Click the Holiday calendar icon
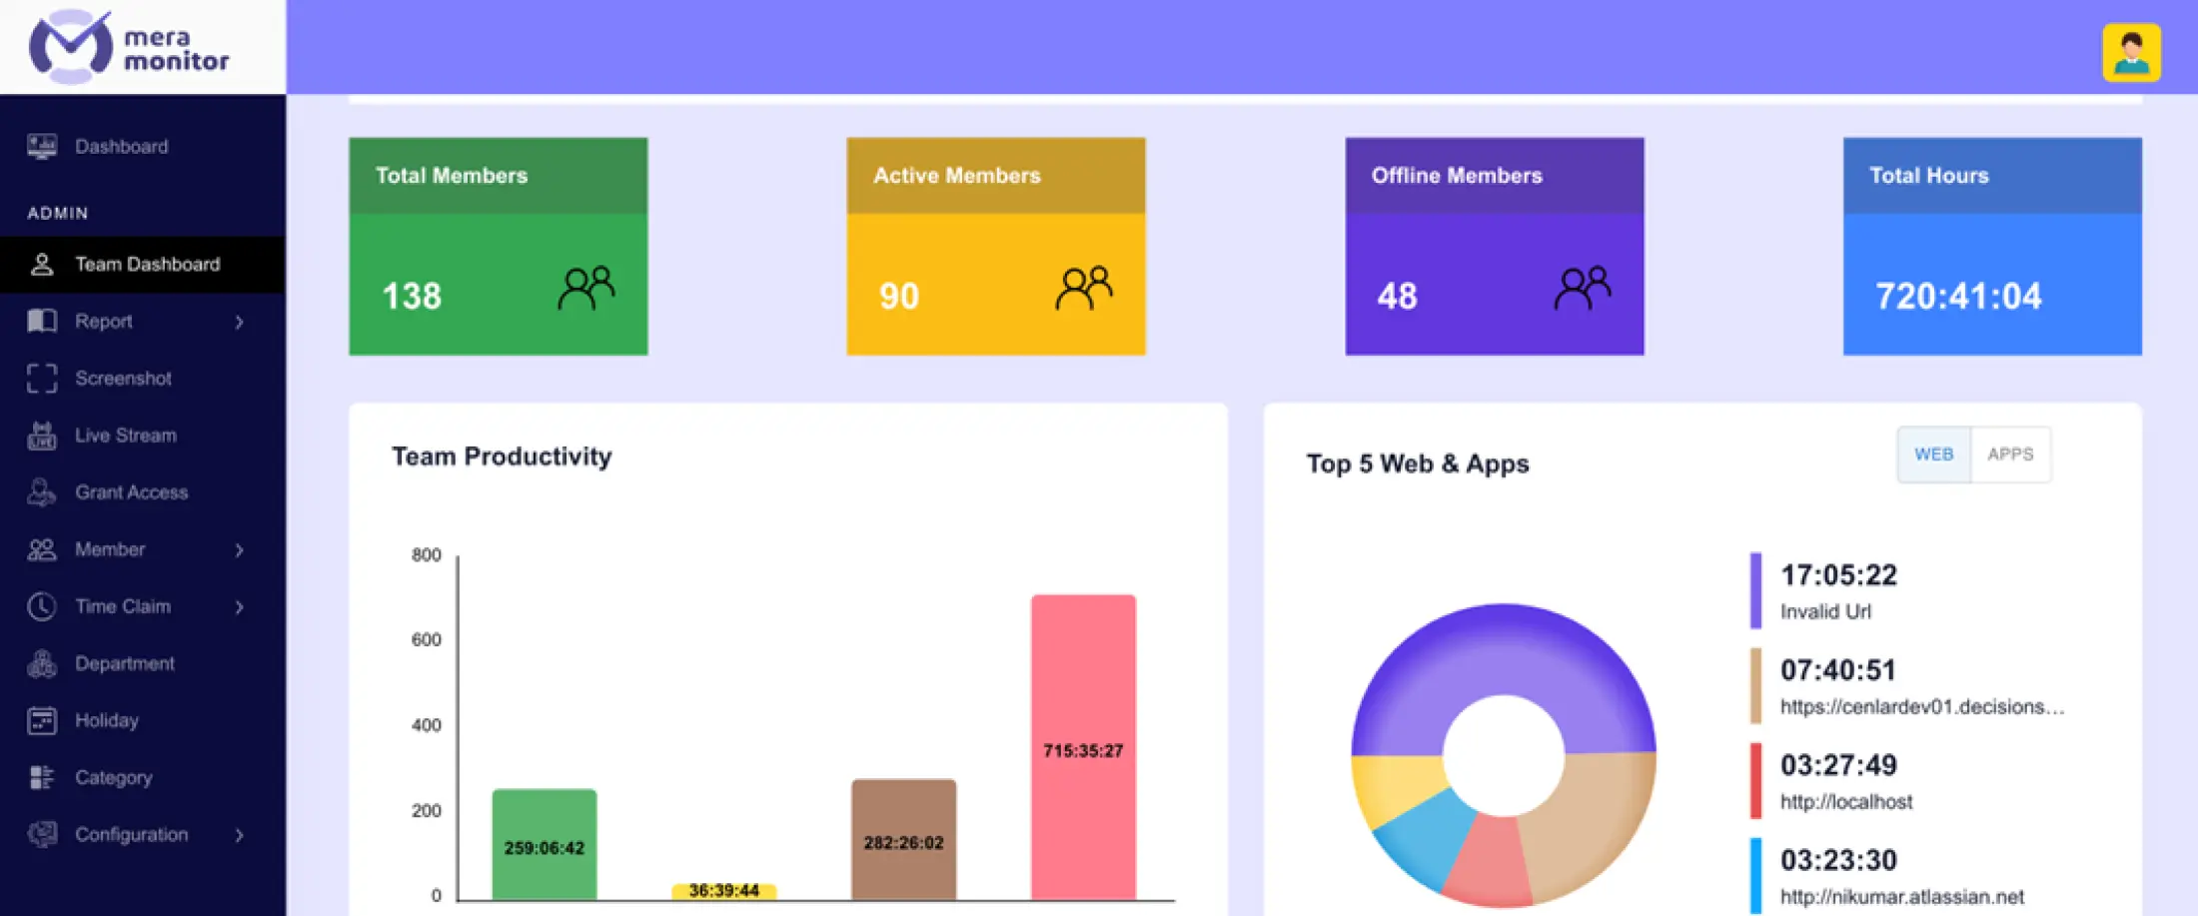This screenshot has width=2198, height=916. 42,720
